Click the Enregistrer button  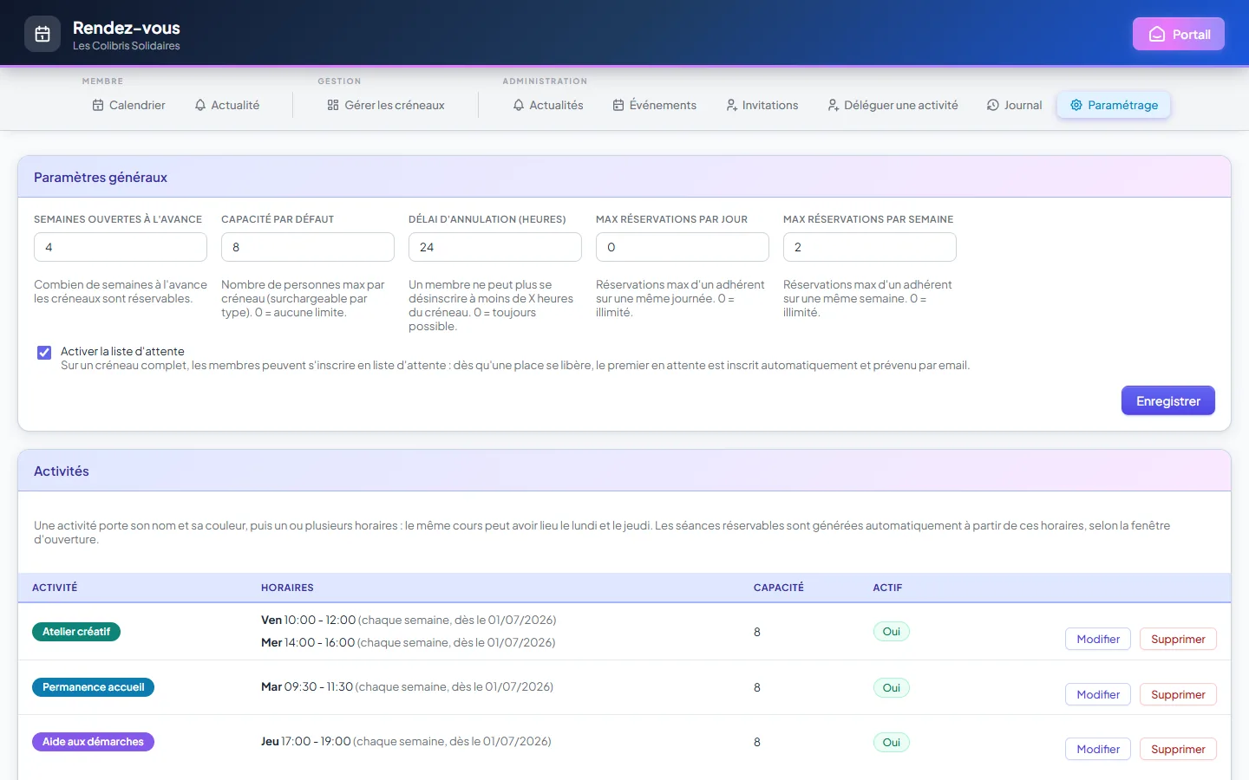click(1168, 400)
